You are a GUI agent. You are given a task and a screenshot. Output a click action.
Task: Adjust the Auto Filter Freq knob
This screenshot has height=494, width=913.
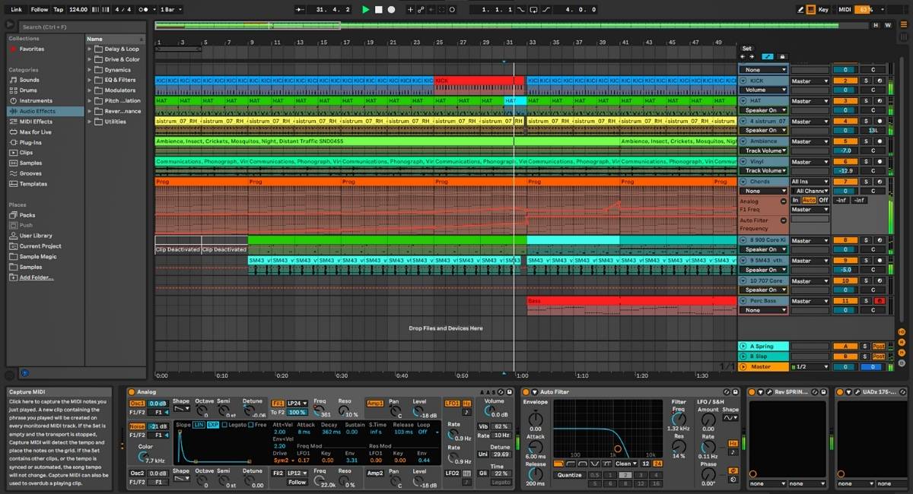679,419
